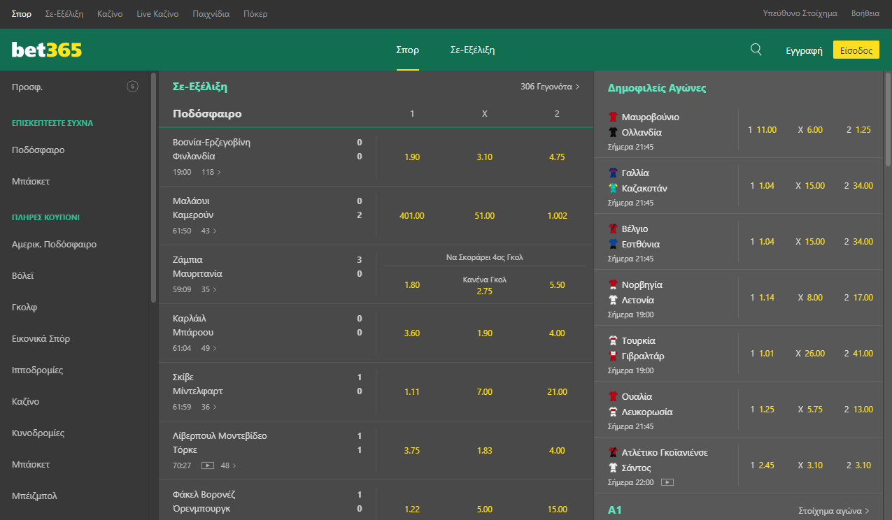Image resolution: width=892 pixels, height=520 pixels.
Task: Click the left sidebar scrollbar
Action: click(x=153, y=187)
